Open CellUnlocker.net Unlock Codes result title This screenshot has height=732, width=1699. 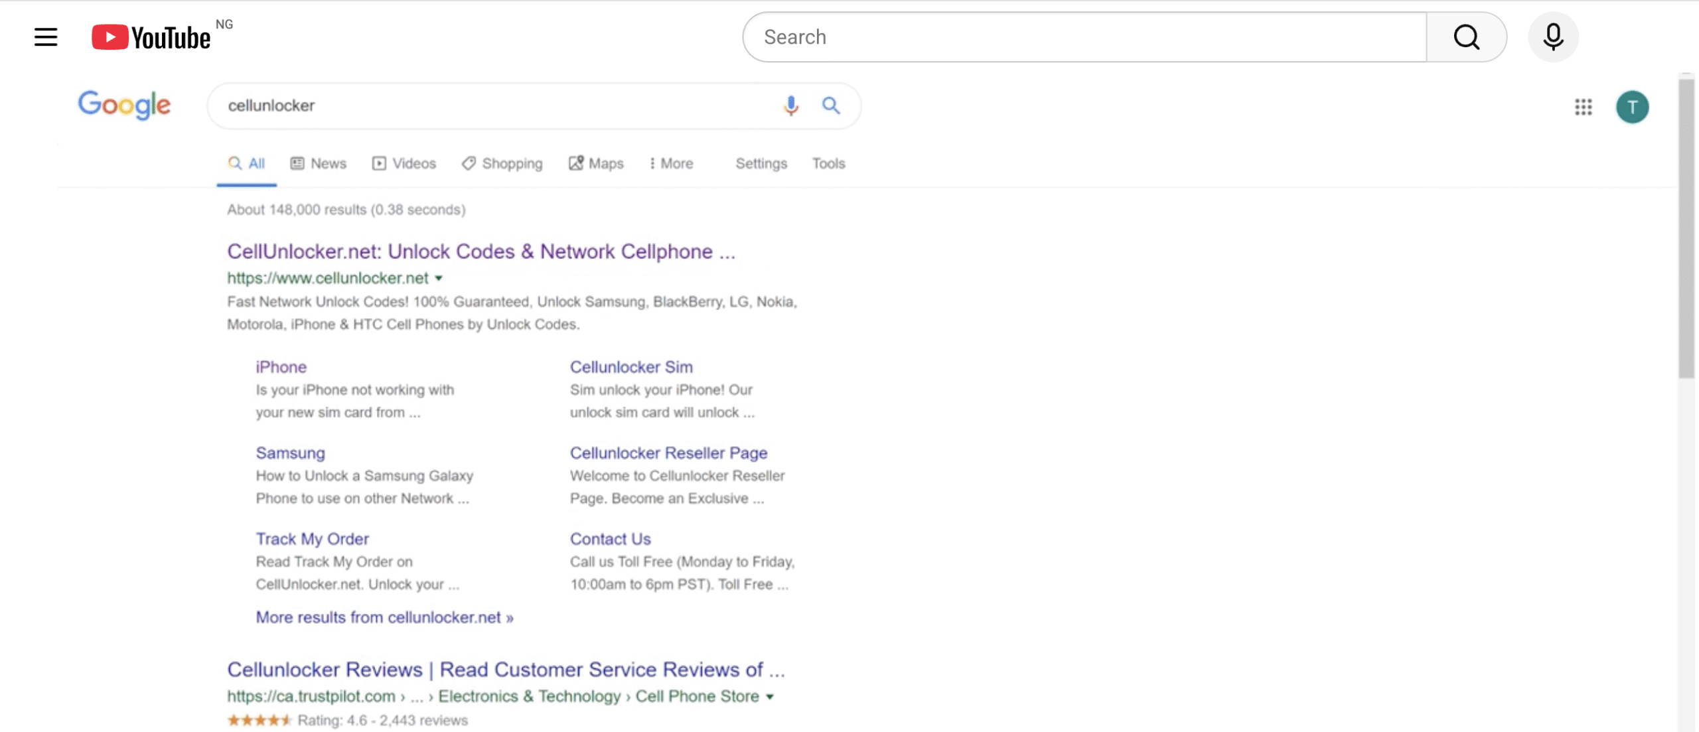click(481, 252)
